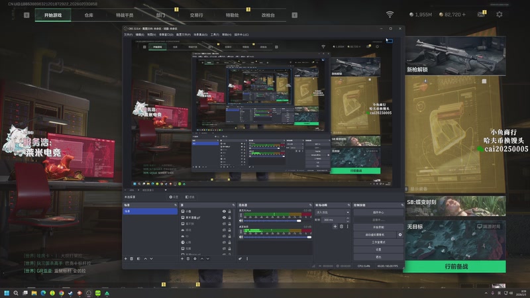
Task: Enable 工作室模式 in Controls
Action: [378, 242]
